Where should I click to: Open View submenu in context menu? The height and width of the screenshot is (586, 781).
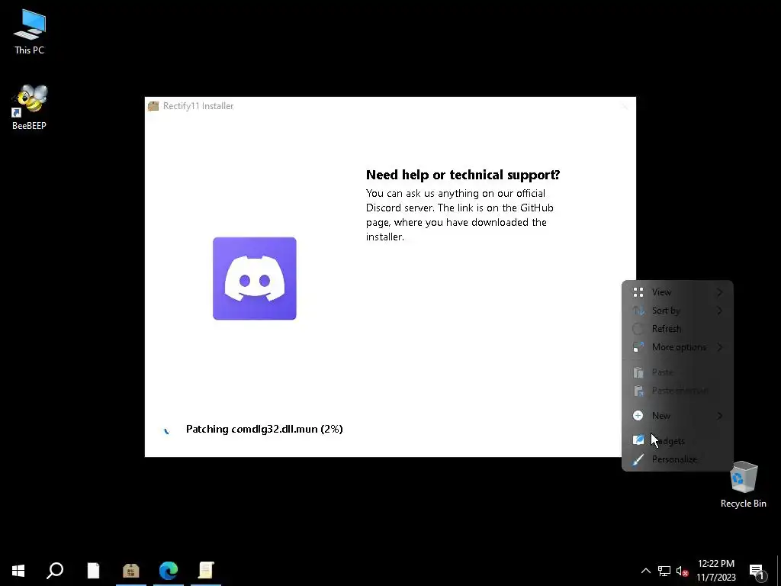(x=677, y=292)
